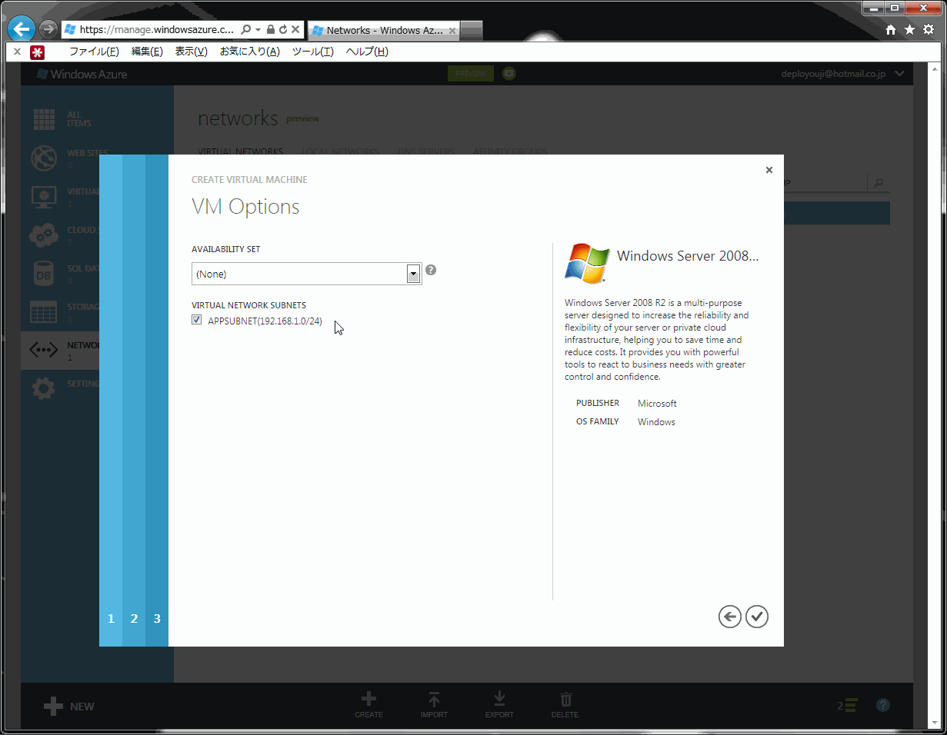Click the EXPORT icon in bottom bar
Screen dimensions: 947x735
[x=499, y=699]
